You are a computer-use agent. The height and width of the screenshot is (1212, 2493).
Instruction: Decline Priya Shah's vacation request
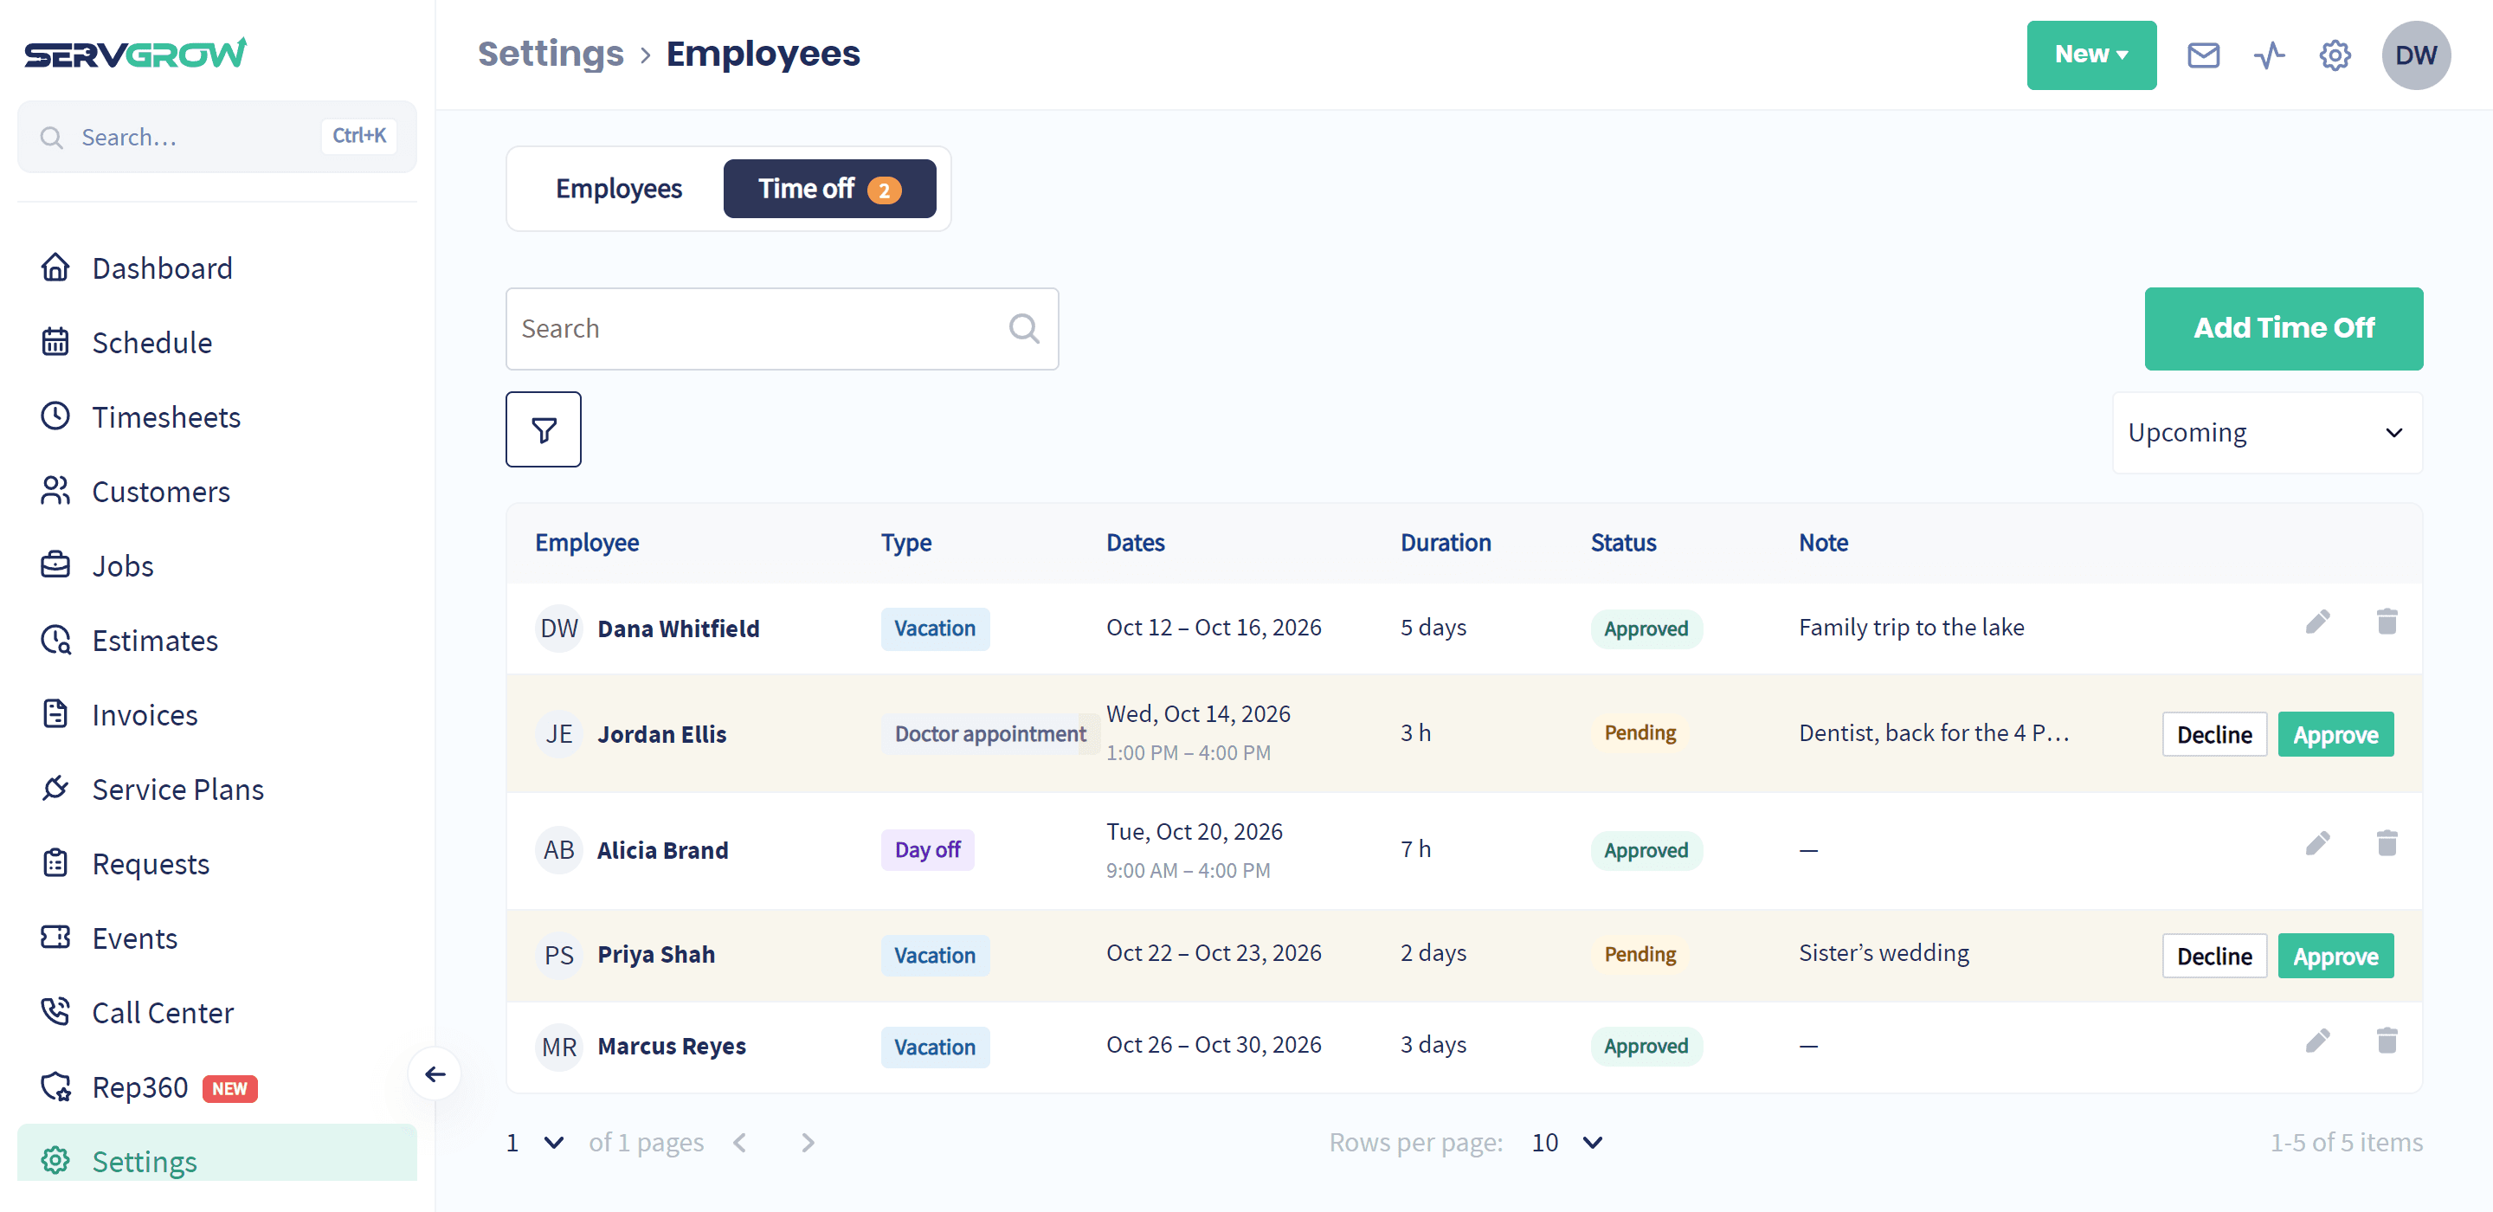tap(2213, 956)
